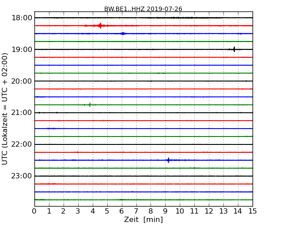The height and width of the screenshot is (229, 287).
Task: Select the 18:00 time label
Action: (22, 18)
